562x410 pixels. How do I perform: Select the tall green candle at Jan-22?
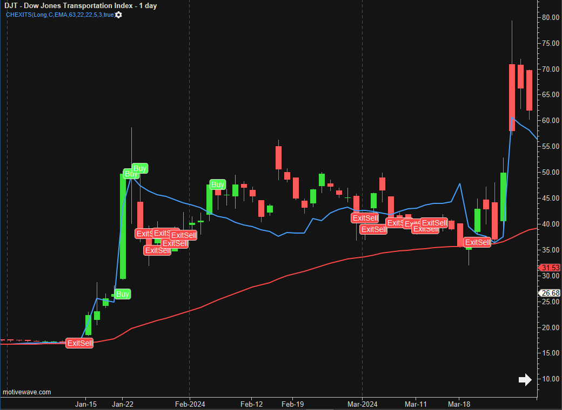pos(123,227)
